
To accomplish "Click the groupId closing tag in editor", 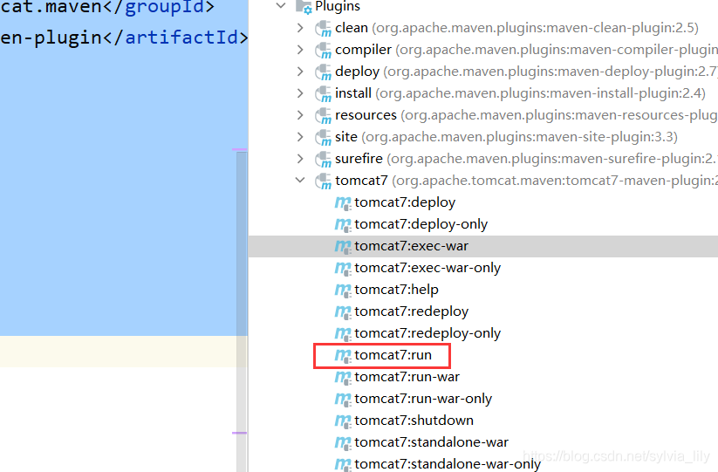I will pyautogui.click(x=159, y=7).
